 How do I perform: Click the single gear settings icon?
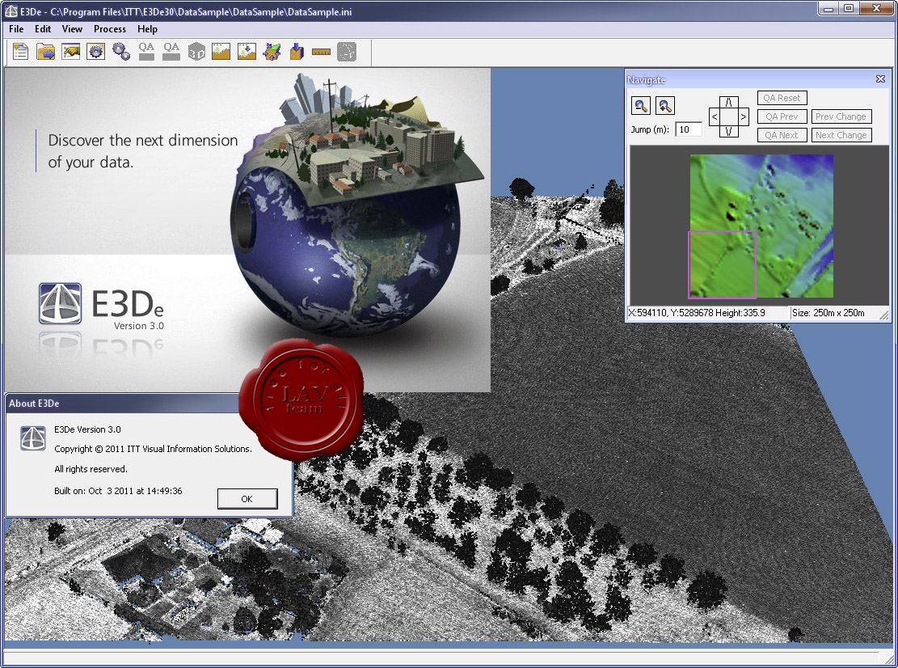click(x=95, y=52)
